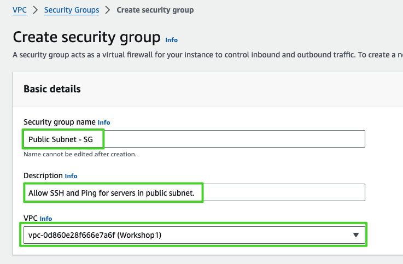
Task: Open Info link beside Description
Action: coord(71,176)
